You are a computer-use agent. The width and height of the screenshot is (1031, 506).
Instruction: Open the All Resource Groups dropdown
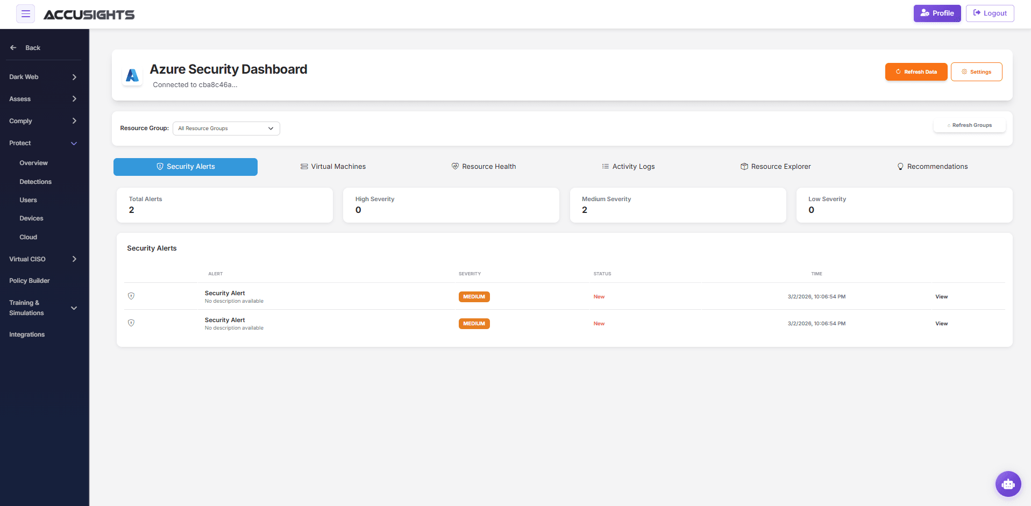226,129
